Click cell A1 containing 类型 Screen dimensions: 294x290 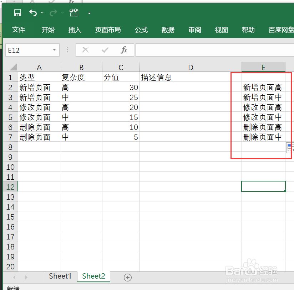click(x=39, y=77)
